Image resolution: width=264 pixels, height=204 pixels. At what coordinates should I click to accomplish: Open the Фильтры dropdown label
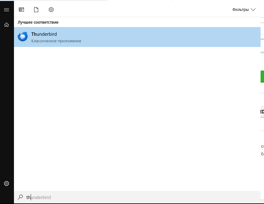click(x=240, y=10)
